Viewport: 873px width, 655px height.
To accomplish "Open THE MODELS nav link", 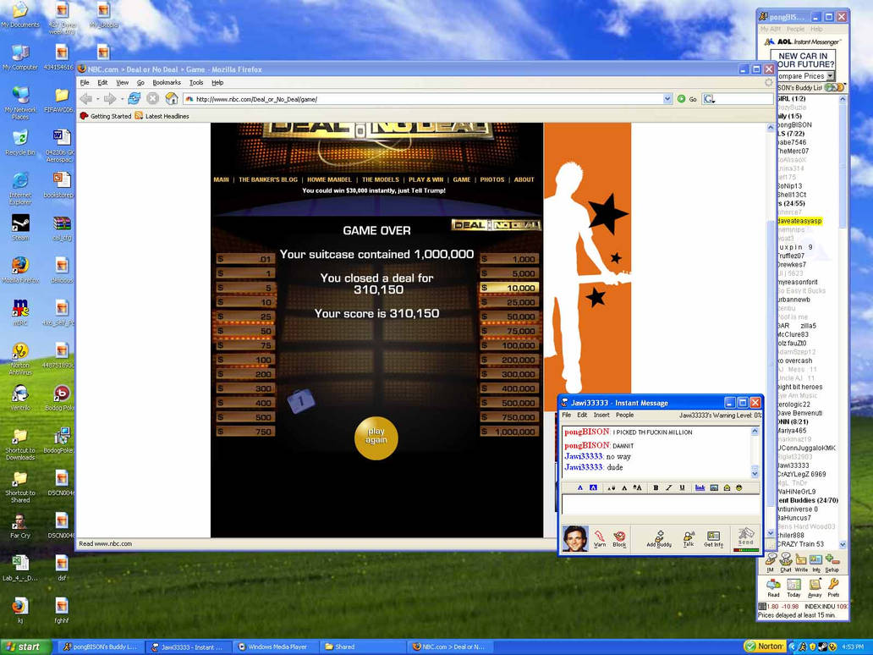I will [x=381, y=180].
